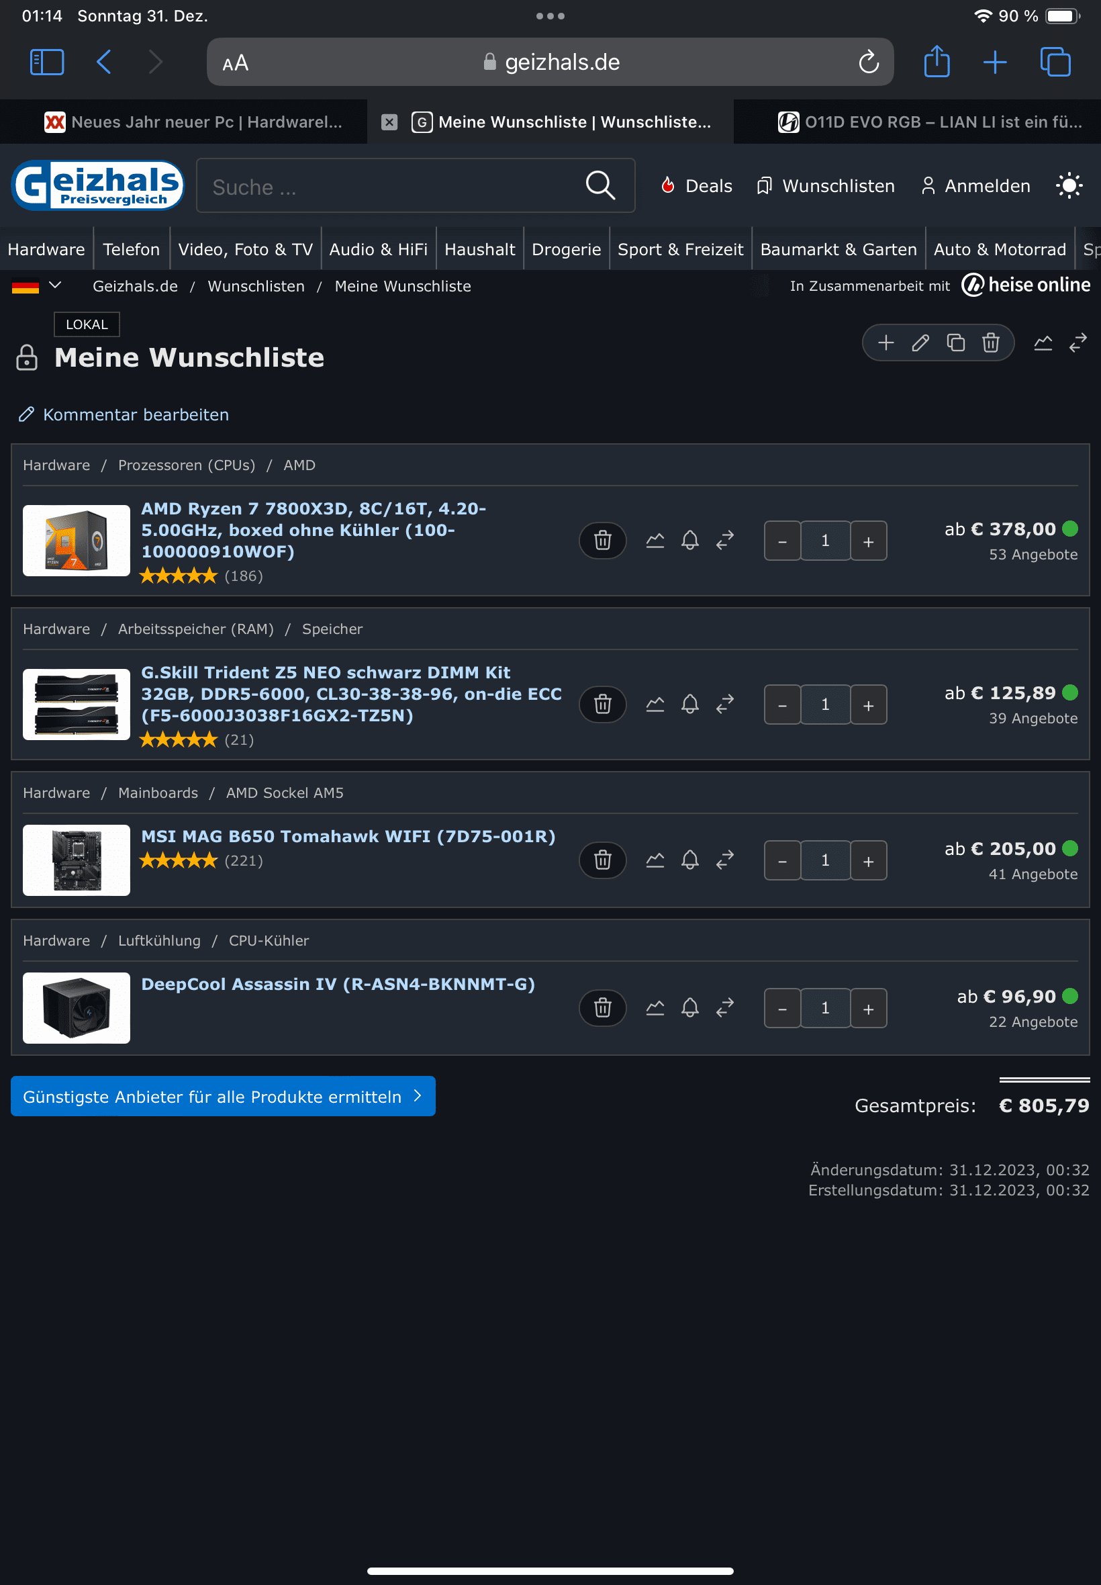Image resolution: width=1101 pixels, height=1585 pixels.
Task: Open the DeepCool Assassin IV product
Action: pos(338,984)
